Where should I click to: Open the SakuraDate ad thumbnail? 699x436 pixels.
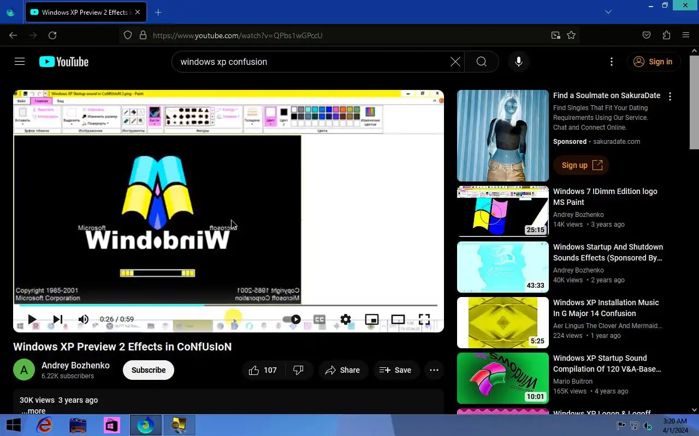point(503,136)
